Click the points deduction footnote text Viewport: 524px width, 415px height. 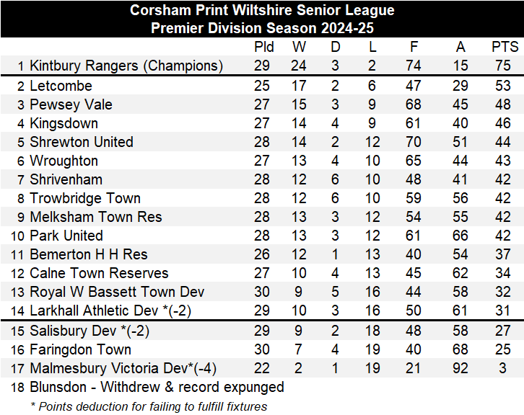(149, 406)
